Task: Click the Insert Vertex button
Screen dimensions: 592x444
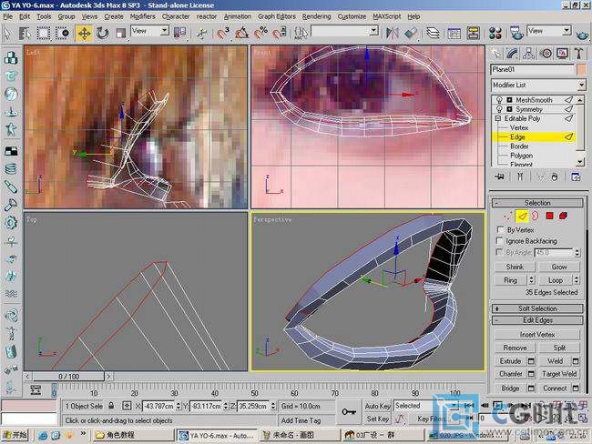Action: [537, 335]
